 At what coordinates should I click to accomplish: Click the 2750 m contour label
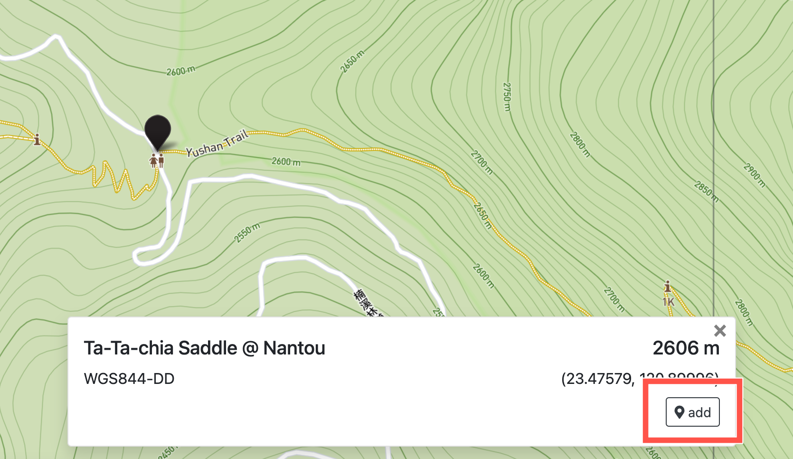point(507,97)
